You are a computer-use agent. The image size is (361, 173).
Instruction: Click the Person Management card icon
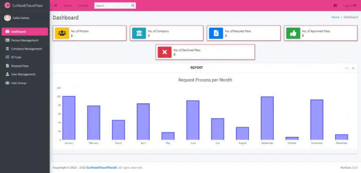pos(8,40)
